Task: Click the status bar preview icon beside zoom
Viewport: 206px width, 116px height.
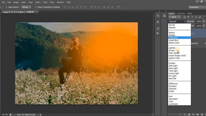Action: [11, 115]
